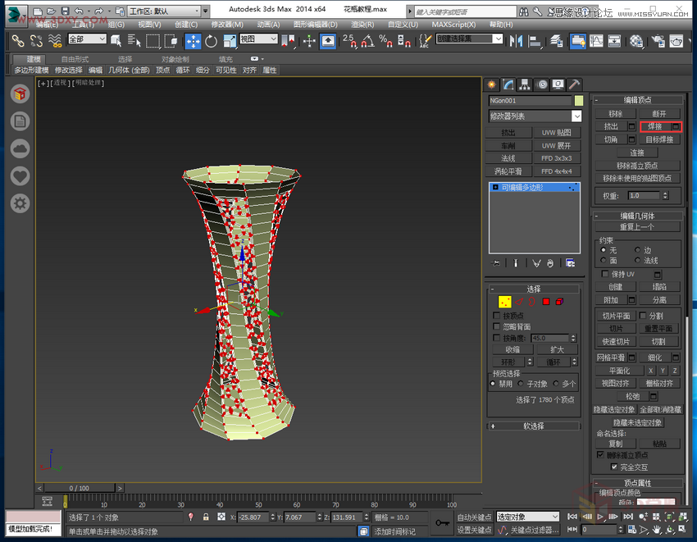This screenshot has width=697, height=542.
Task: Expand the 软选择 rollout
Action: coord(533,426)
